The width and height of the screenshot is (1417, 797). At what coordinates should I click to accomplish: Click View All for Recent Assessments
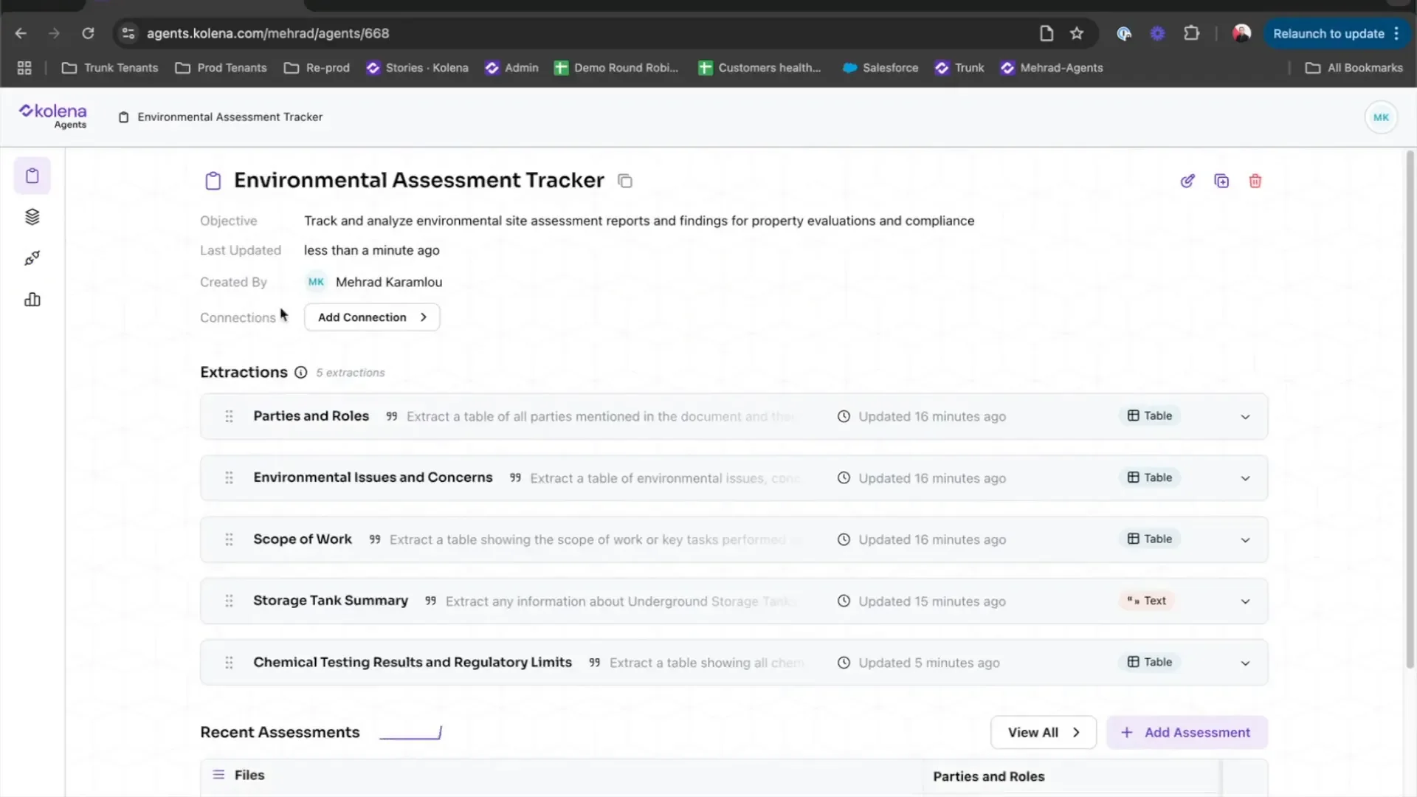pos(1043,732)
